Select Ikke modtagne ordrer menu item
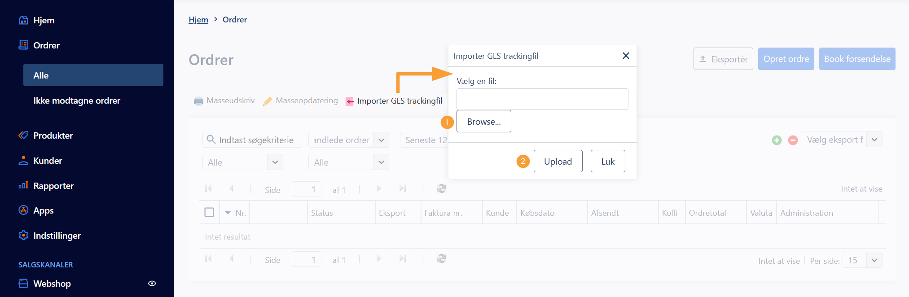Viewport: 909px width, 297px height. click(x=77, y=100)
